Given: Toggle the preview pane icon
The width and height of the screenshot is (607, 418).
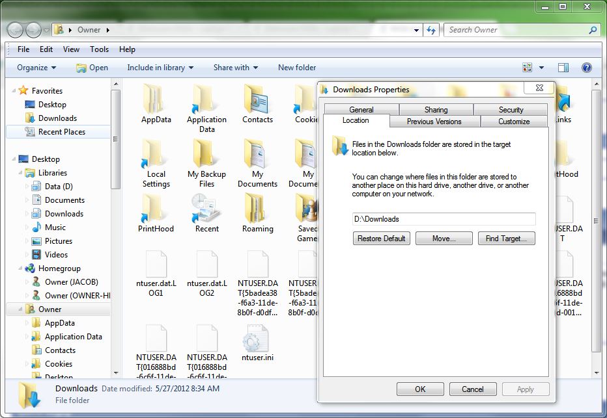Looking at the screenshot, I should point(563,68).
